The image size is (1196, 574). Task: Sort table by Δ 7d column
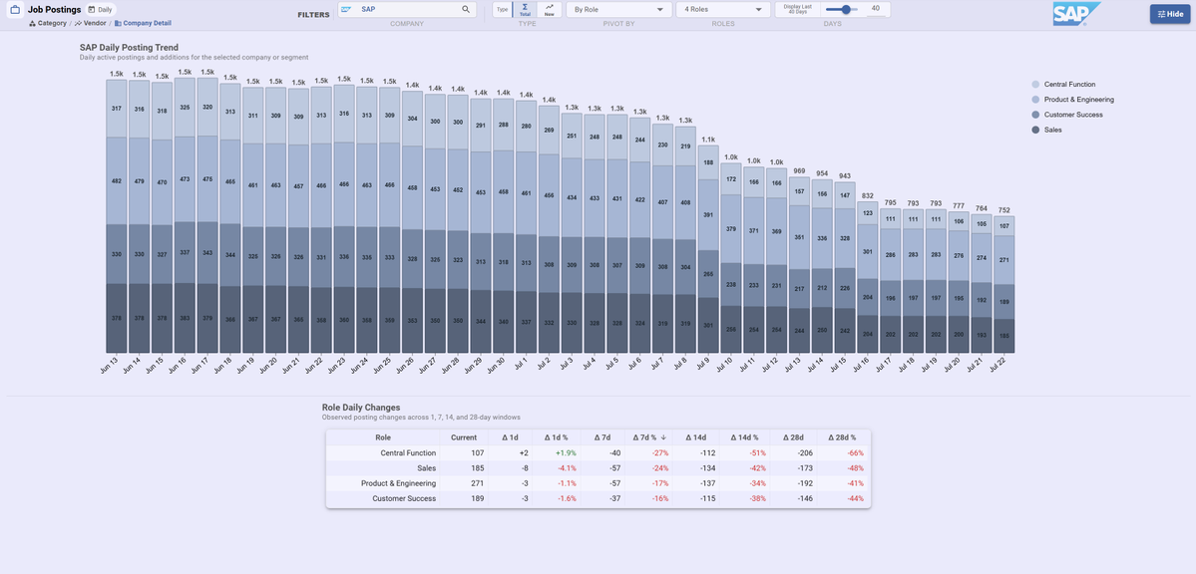coord(601,437)
